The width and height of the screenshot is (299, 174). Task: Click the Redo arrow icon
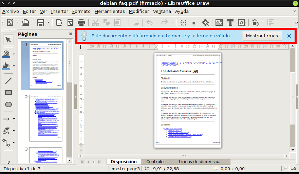click(164, 22)
